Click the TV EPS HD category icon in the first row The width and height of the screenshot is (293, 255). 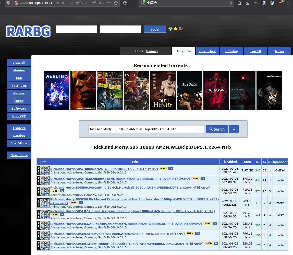pos(43,170)
